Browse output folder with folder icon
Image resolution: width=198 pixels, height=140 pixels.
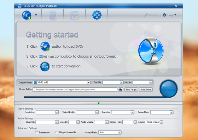coord(121,89)
